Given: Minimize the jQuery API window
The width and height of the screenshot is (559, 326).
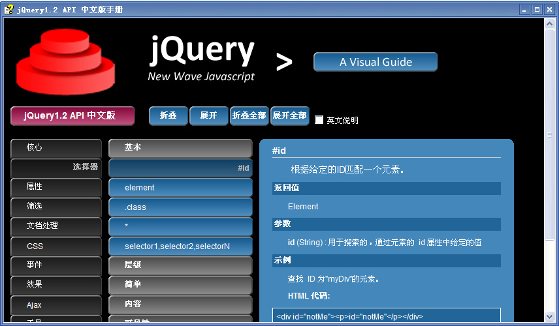Looking at the screenshot, I should (x=524, y=10).
